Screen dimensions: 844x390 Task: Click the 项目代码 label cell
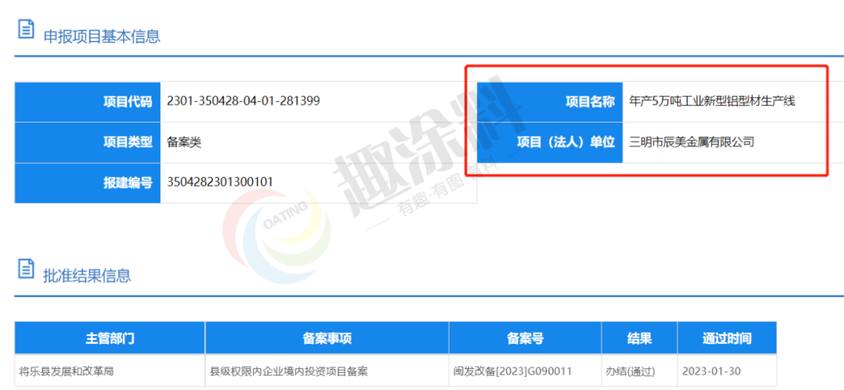click(x=88, y=102)
